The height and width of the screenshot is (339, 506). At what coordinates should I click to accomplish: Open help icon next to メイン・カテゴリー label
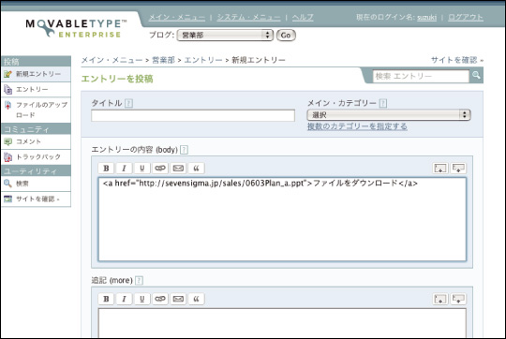pyautogui.click(x=383, y=103)
